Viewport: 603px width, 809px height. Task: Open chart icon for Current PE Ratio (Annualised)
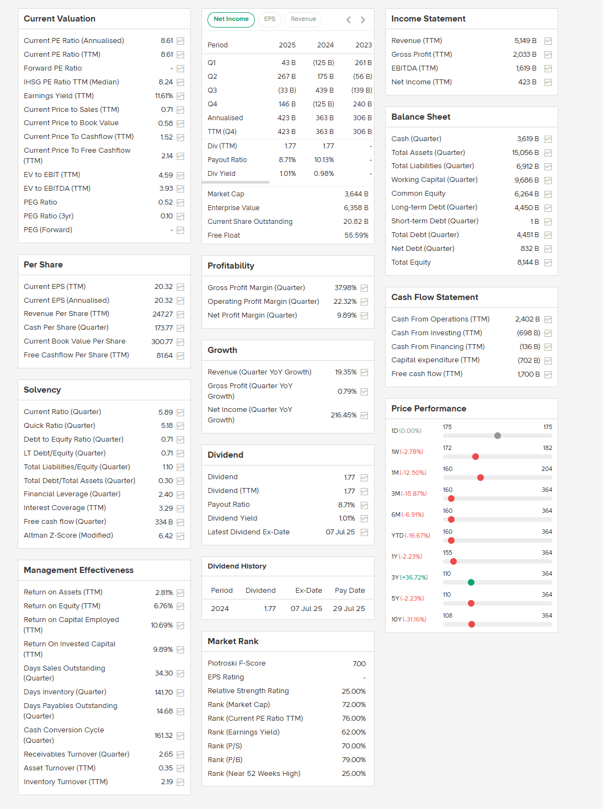point(180,41)
